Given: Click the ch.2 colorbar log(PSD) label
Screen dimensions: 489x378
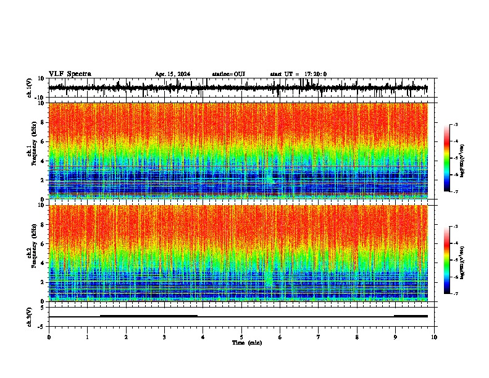Looking at the screenshot, I should pos(462,262).
